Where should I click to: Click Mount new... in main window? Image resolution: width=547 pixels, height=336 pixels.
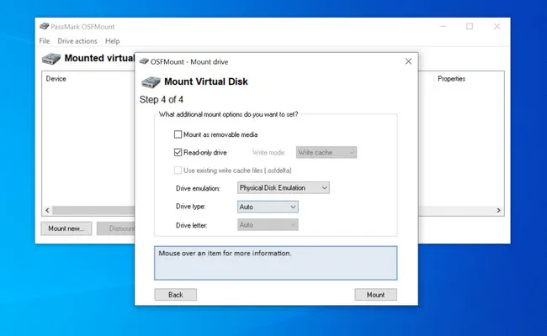pos(66,228)
